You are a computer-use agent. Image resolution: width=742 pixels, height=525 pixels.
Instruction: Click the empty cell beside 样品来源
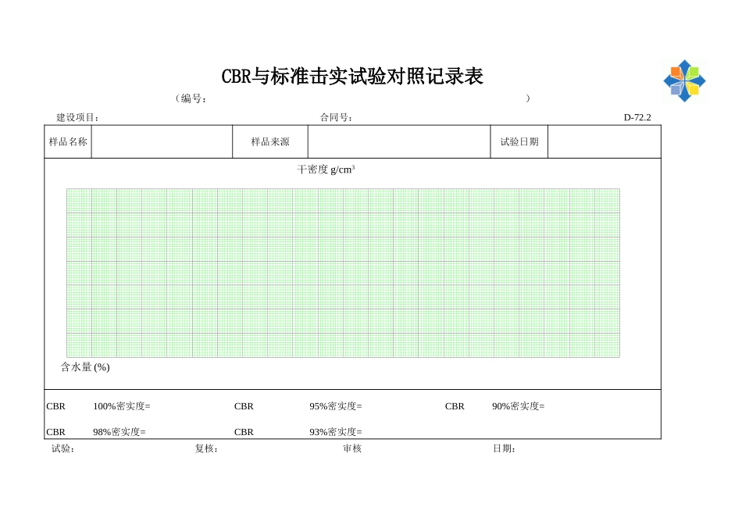[x=398, y=141]
